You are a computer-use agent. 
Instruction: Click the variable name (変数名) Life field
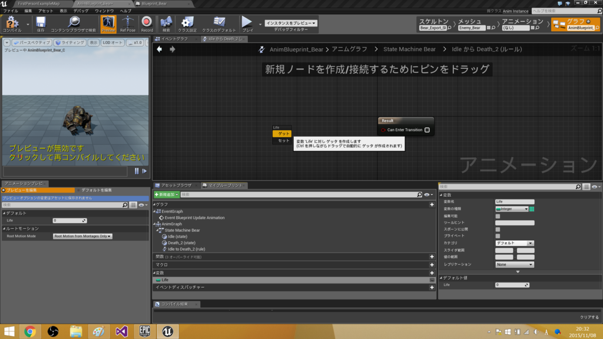pos(515,202)
